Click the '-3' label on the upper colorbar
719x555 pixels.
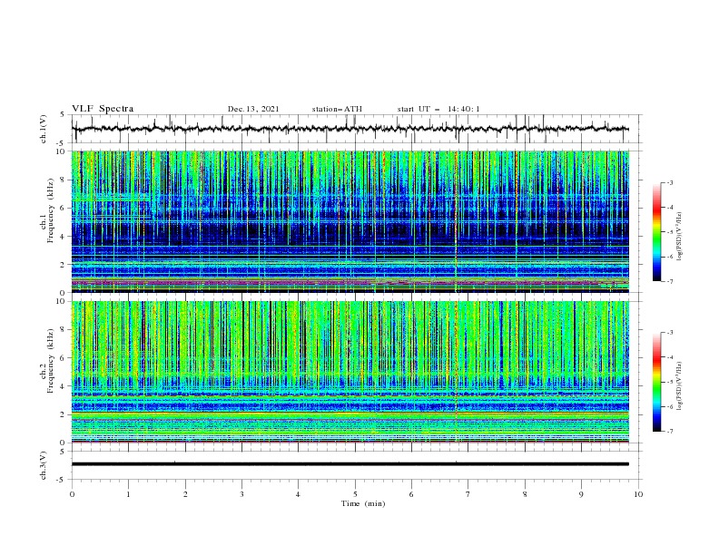coord(669,182)
